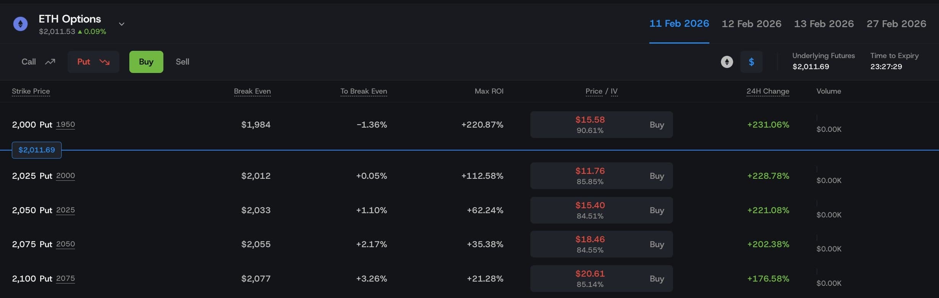Click the Put downtrend arrow icon
The height and width of the screenshot is (298, 939).
point(104,62)
